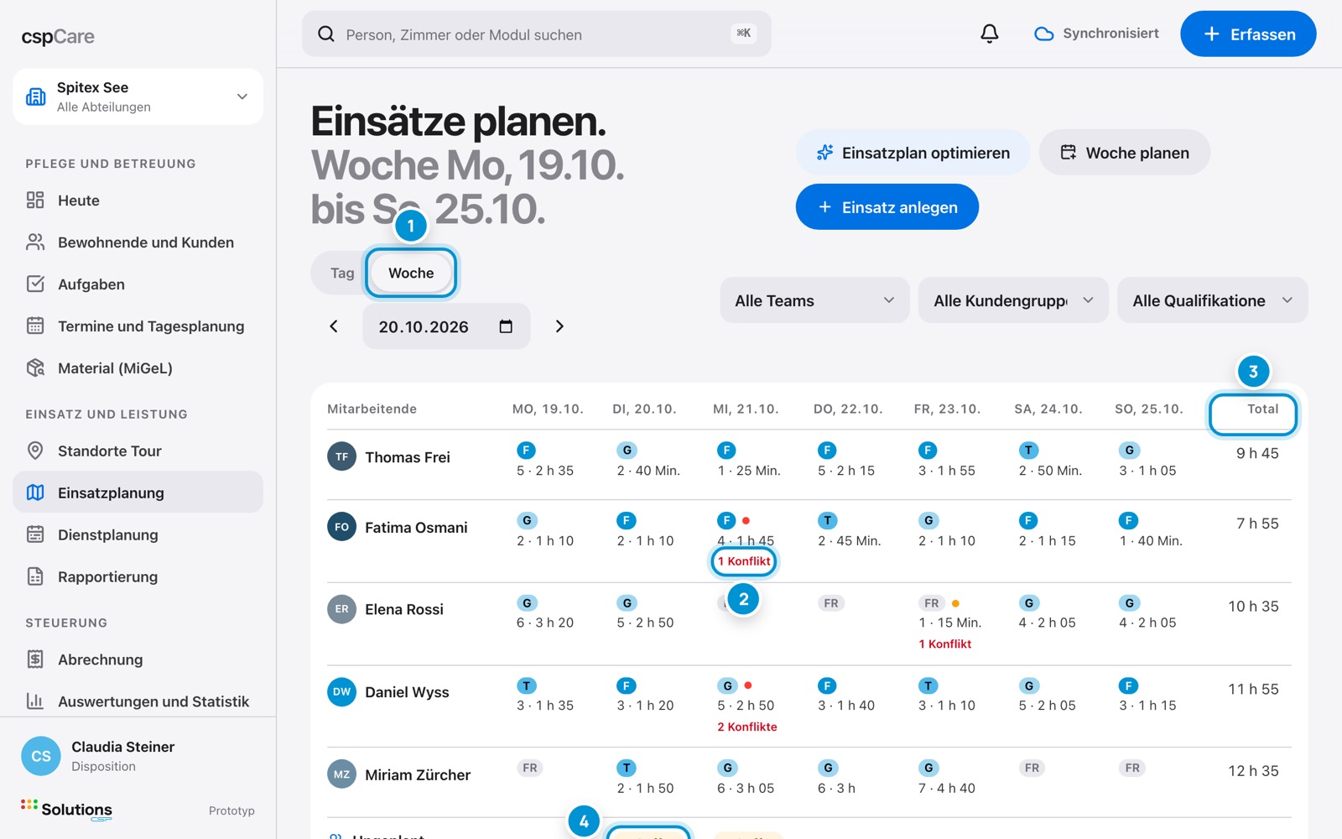Open Alle Qualifikationen filter dropdown

(x=1212, y=300)
